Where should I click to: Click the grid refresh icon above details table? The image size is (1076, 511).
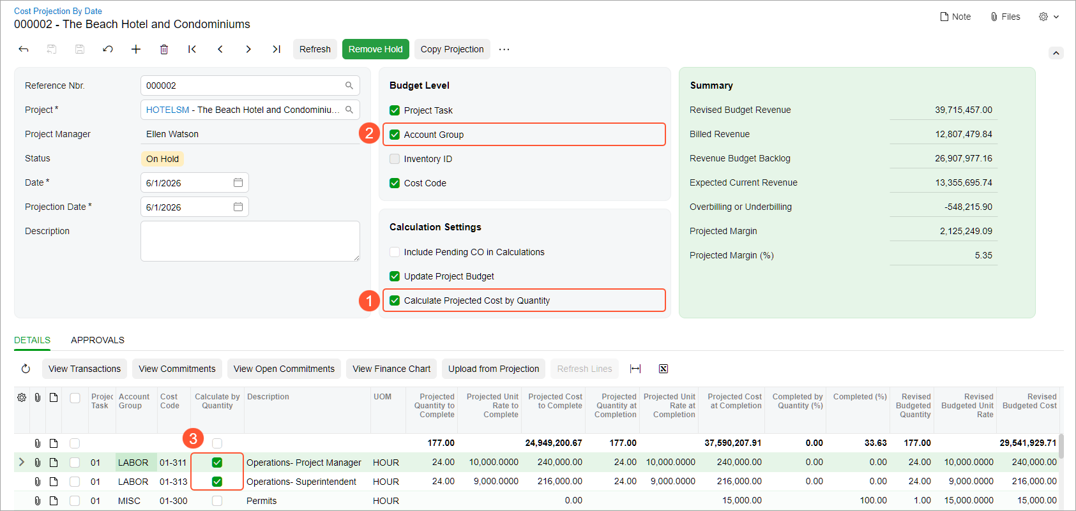(26, 369)
